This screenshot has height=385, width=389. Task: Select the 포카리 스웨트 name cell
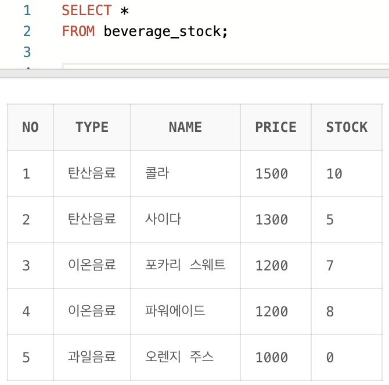pos(185,265)
